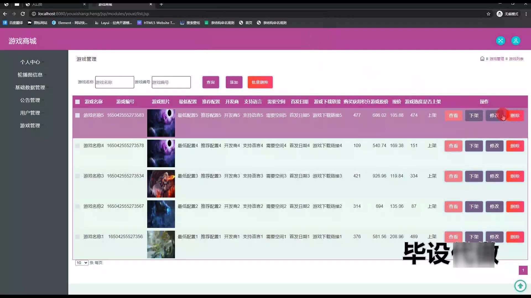The width and height of the screenshot is (531, 298).
Task: Expand 个人中心 in the sidebar
Action: click(30, 62)
